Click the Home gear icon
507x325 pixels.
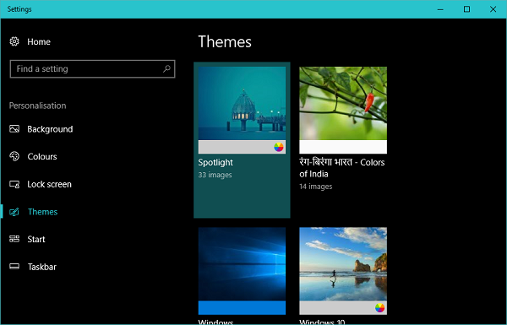point(14,41)
